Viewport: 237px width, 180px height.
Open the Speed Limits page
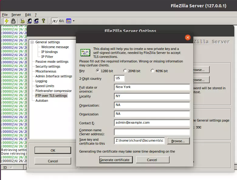tap(45, 86)
